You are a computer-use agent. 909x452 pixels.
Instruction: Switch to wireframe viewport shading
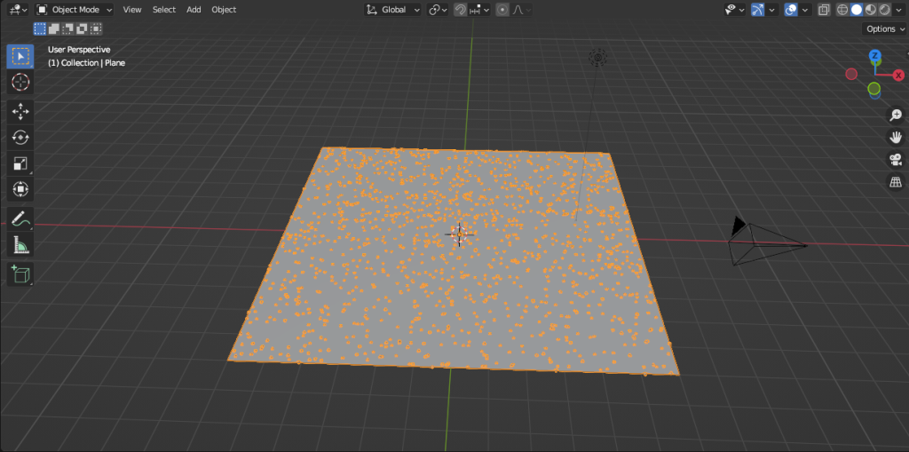tap(842, 10)
